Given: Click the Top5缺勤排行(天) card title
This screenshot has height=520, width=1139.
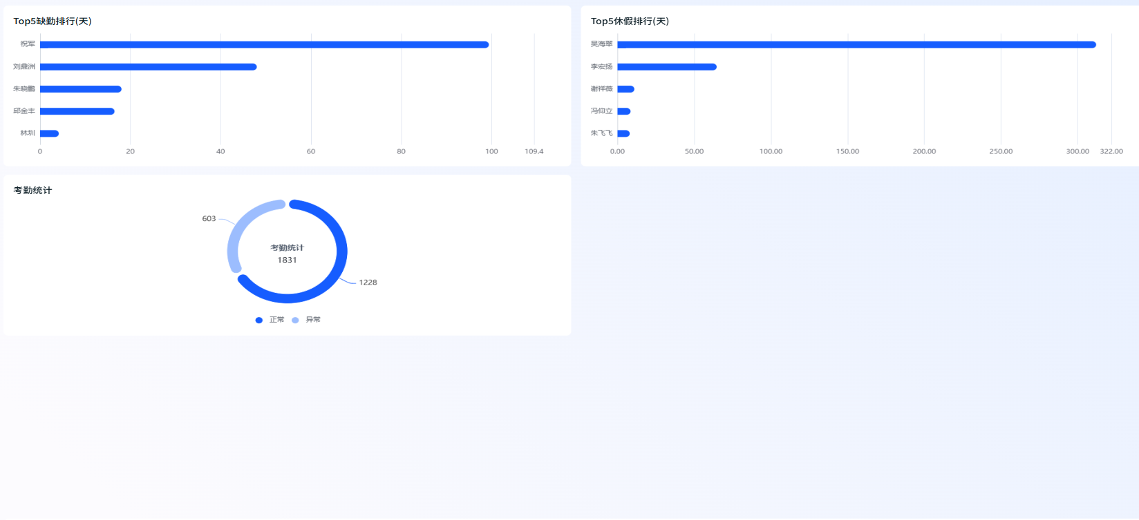Looking at the screenshot, I should tap(53, 21).
